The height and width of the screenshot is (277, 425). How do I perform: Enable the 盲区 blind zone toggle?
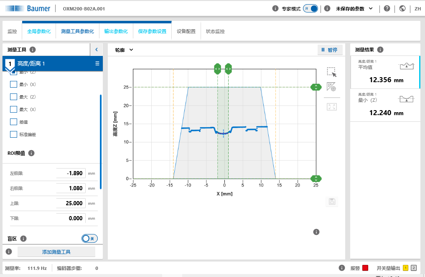89,238
